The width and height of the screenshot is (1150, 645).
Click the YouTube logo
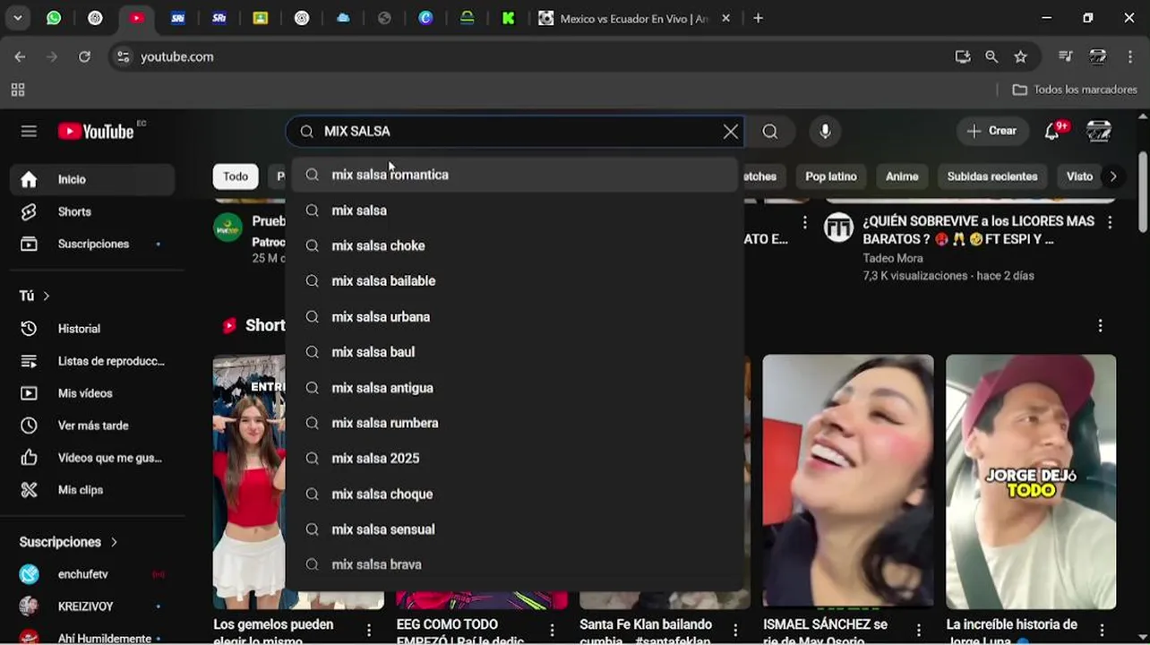96,132
